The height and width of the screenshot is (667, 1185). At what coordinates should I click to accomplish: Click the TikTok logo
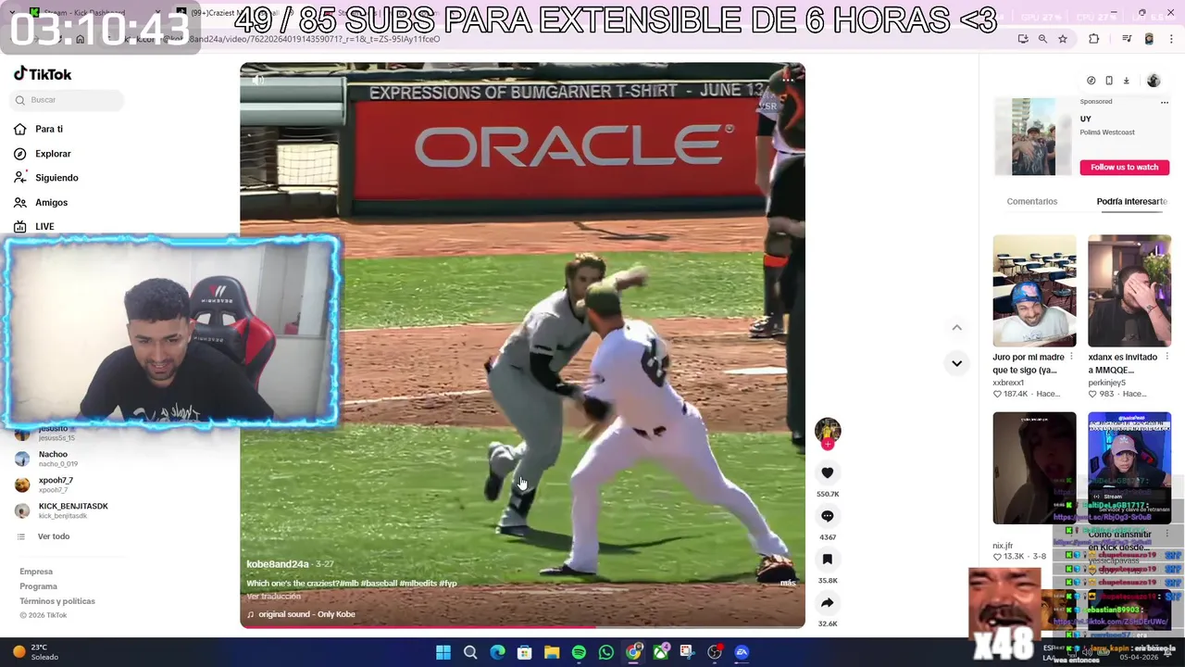click(43, 74)
